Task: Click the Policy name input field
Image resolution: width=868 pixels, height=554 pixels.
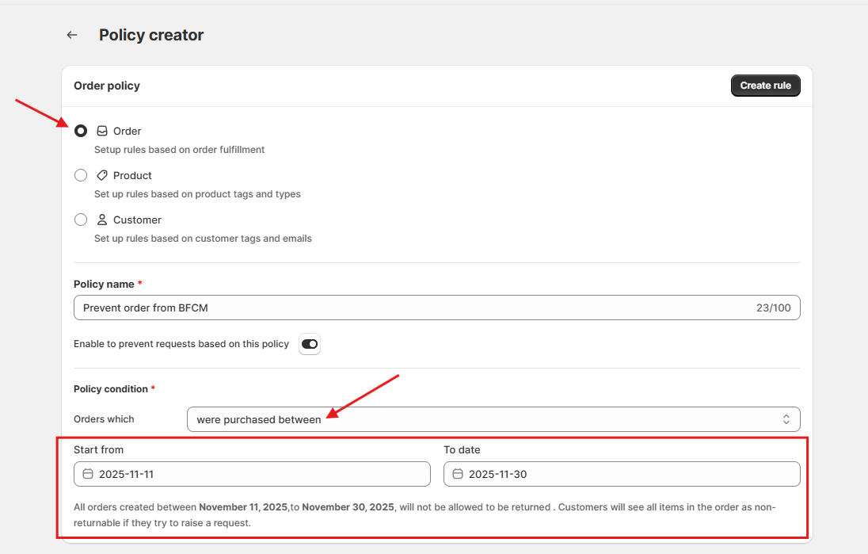Action: [356, 308]
